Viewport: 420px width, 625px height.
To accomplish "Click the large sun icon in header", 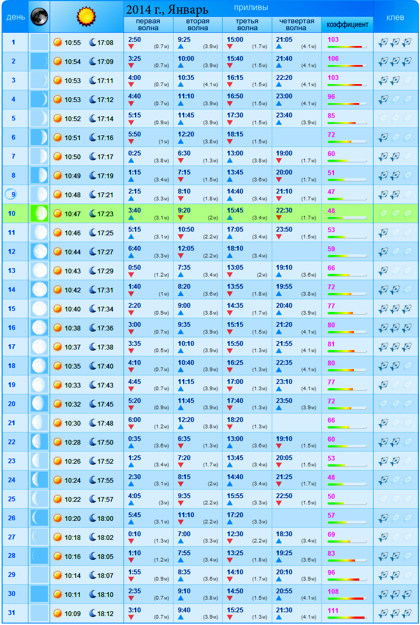I will click(87, 16).
